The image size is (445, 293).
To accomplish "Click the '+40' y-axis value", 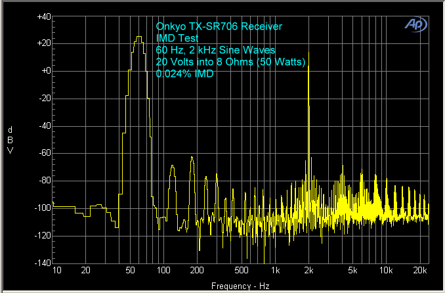I will [x=44, y=17].
